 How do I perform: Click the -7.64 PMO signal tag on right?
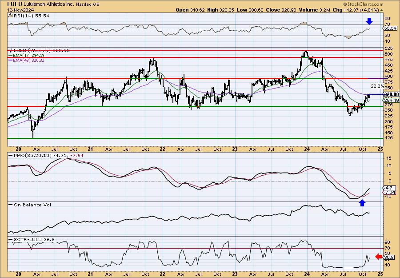(389, 192)
